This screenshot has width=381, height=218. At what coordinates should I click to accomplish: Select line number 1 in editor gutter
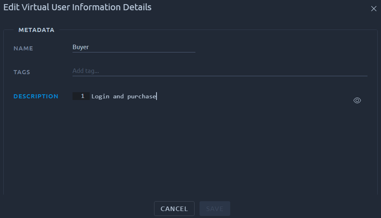point(82,96)
